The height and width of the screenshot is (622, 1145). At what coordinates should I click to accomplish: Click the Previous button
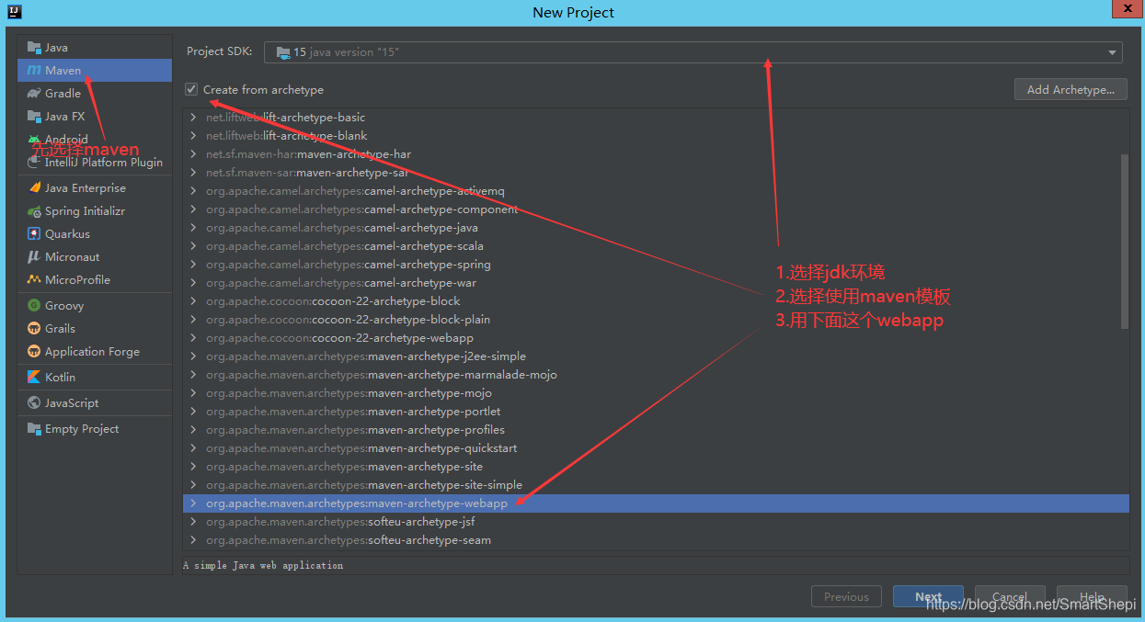tap(846, 596)
